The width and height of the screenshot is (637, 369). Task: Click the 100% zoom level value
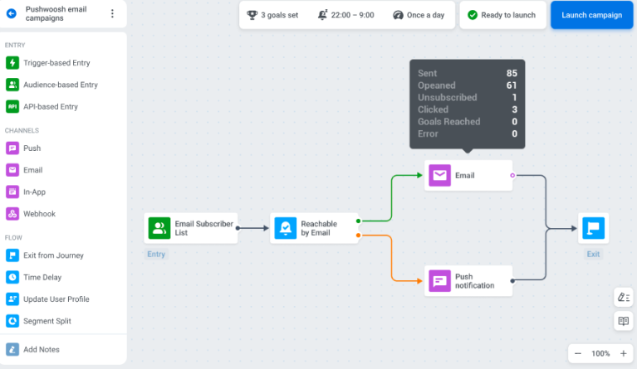[x=600, y=353]
